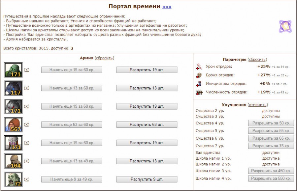Click the Численность отрядов troop count icon
The height and width of the screenshot is (191, 297).
[x=199, y=93]
